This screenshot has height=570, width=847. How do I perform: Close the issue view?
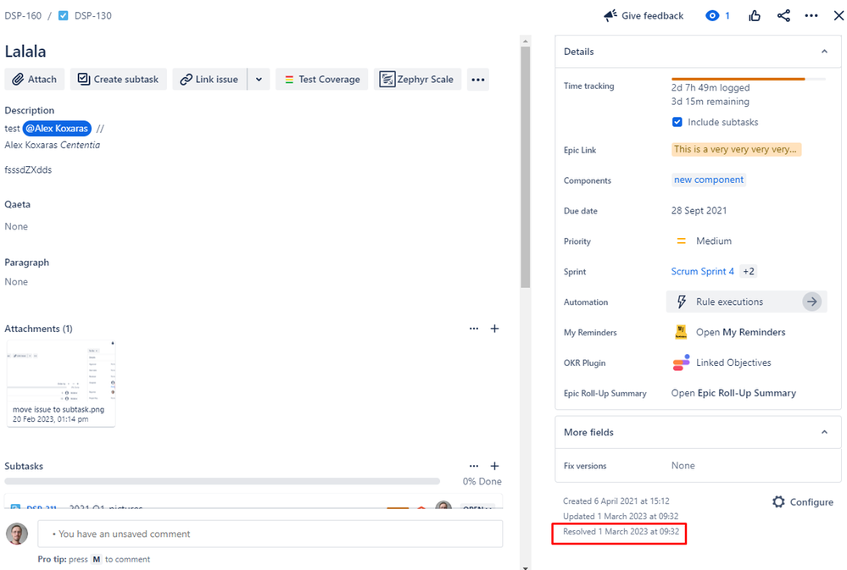[x=839, y=15]
